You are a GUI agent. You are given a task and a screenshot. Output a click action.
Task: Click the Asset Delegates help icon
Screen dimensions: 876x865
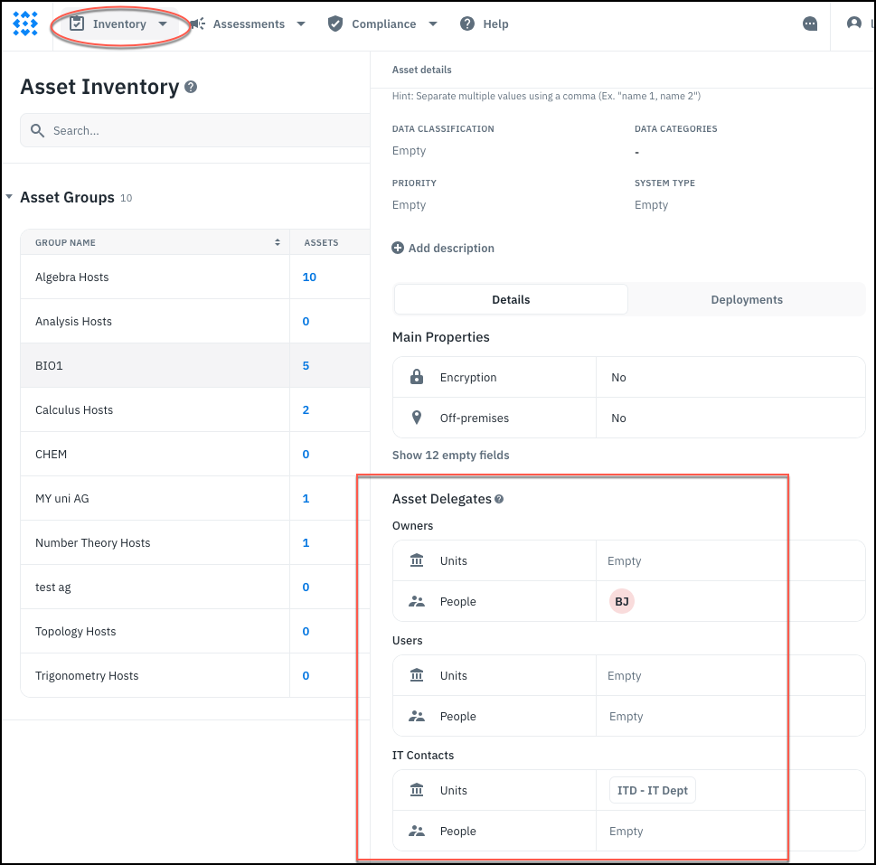click(499, 499)
